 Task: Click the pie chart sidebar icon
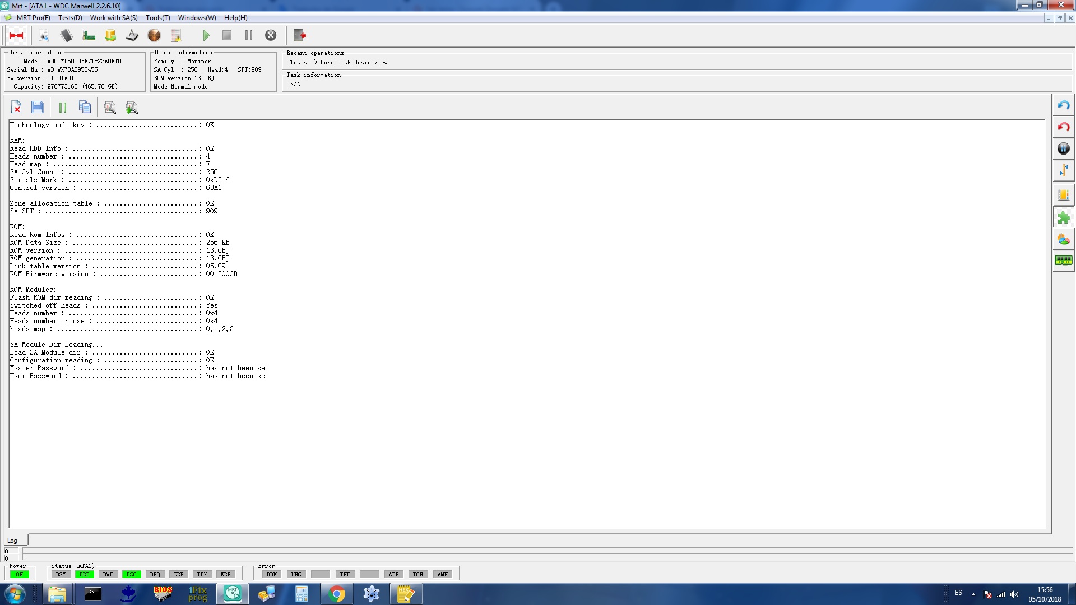1063,239
